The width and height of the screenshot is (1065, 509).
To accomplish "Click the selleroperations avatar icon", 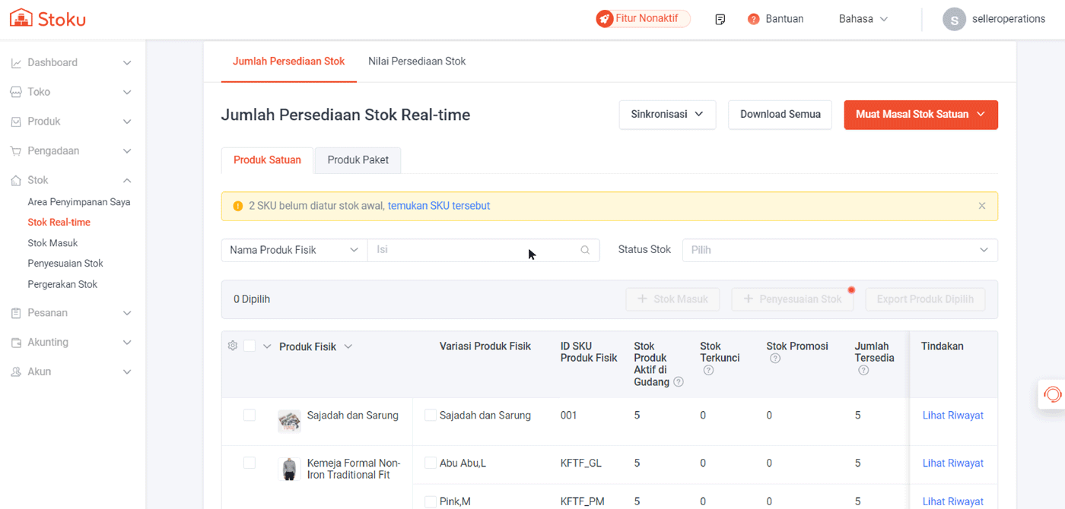I will coord(954,19).
